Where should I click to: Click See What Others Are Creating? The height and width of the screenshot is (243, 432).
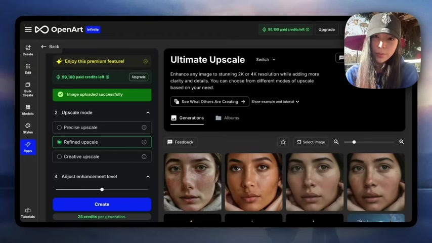pos(209,102)
